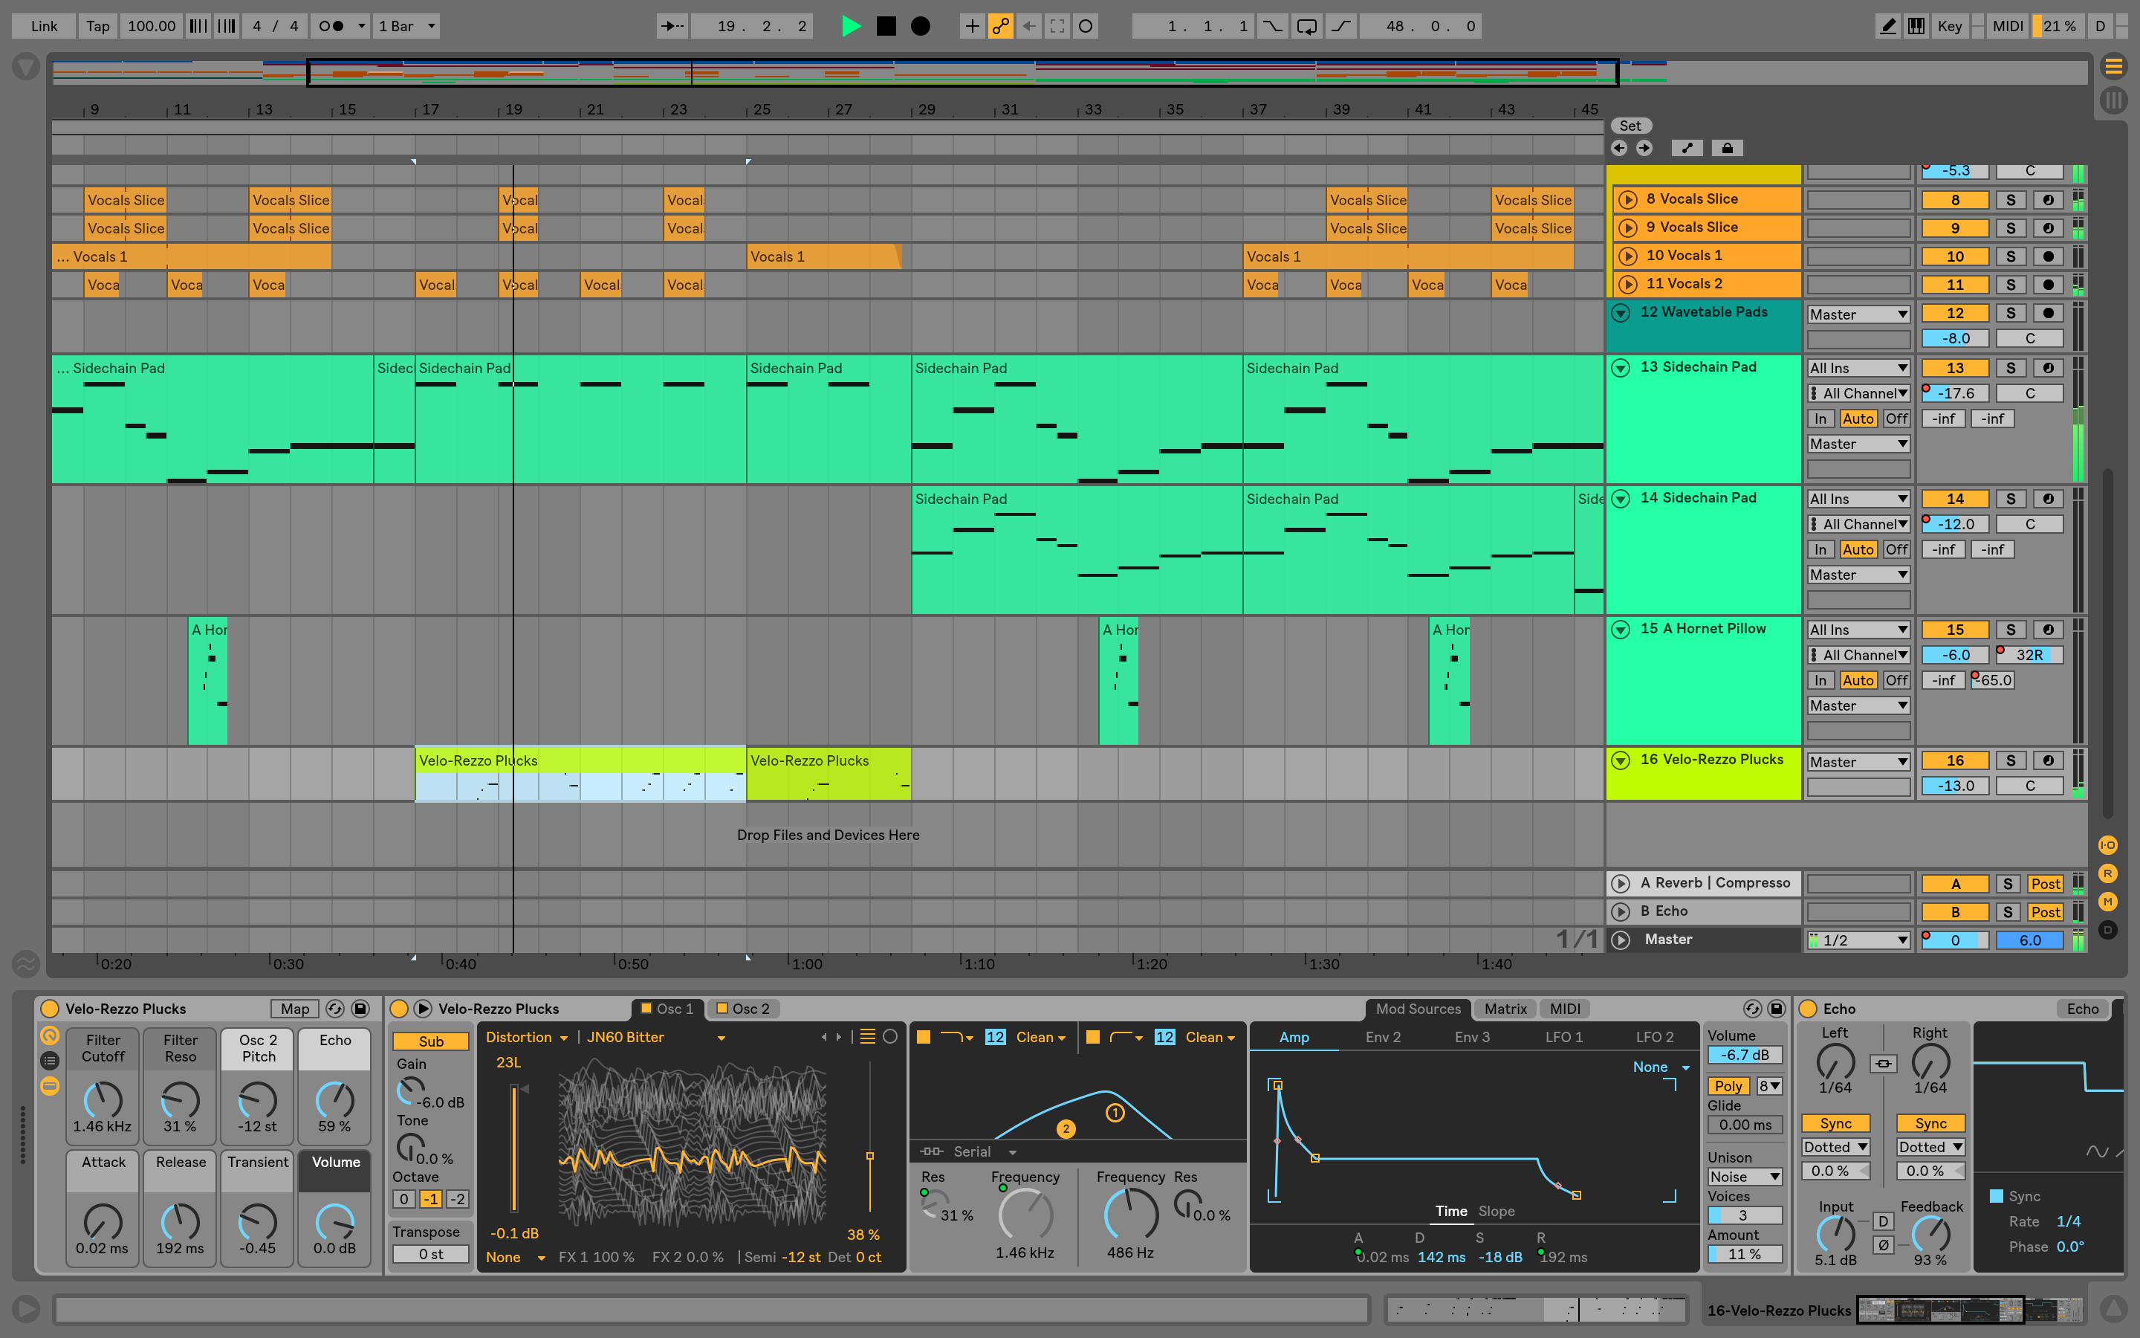
Task: Select the Sub oscillator button in synth
Action: [x=428, y=1038]
